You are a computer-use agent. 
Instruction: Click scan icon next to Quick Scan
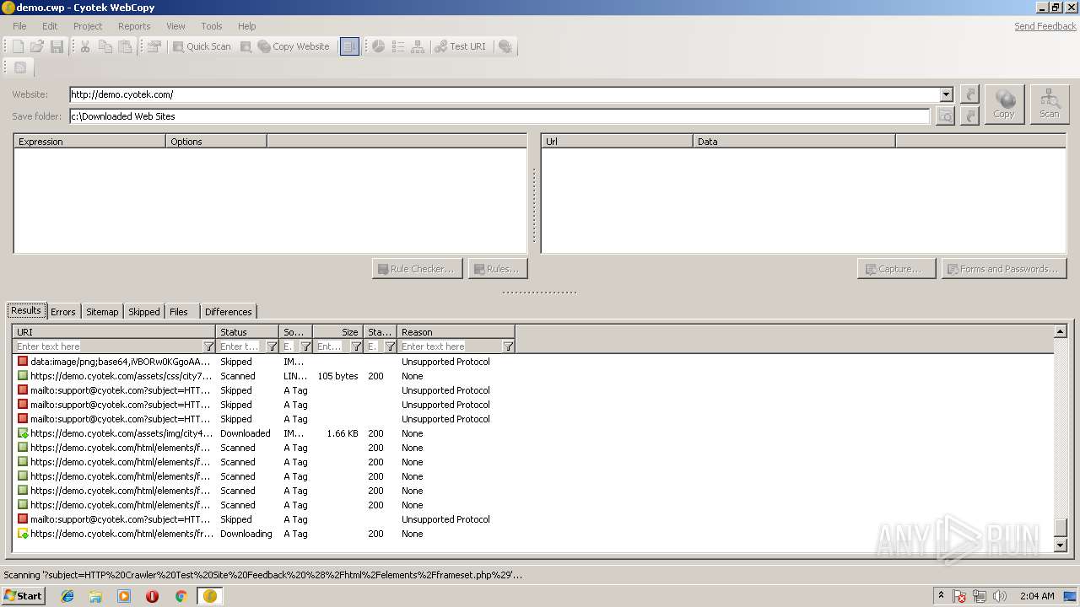pos(246,47)
